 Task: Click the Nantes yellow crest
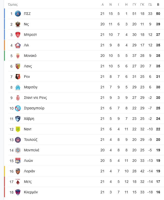(x=18, y=129)
